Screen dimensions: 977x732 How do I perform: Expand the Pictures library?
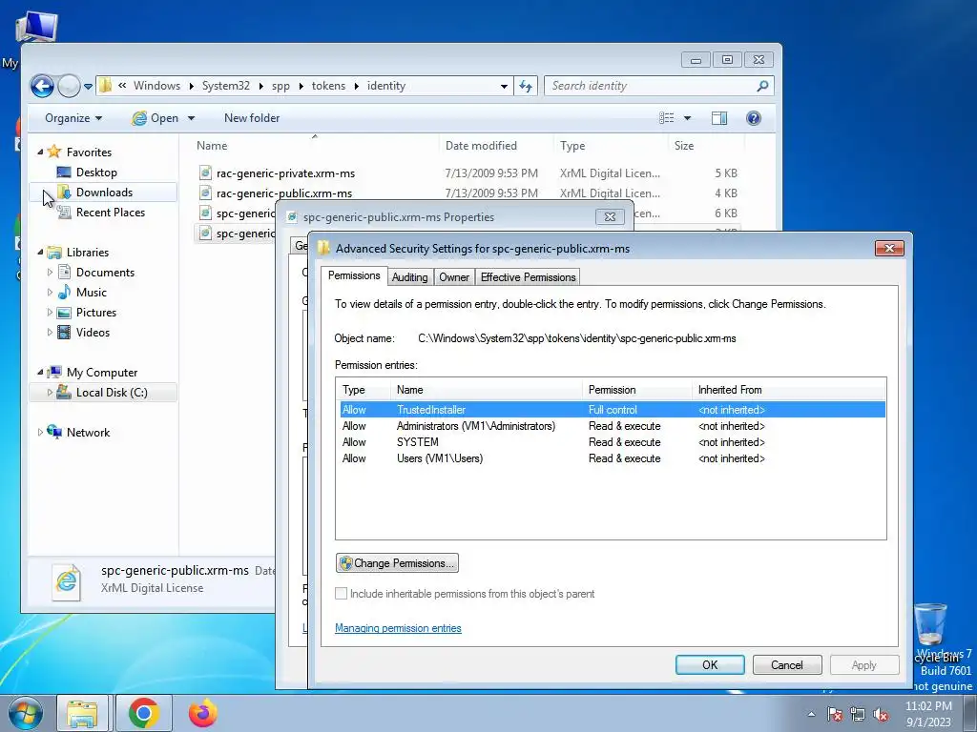pyautogui.click(x=50, y=313)
